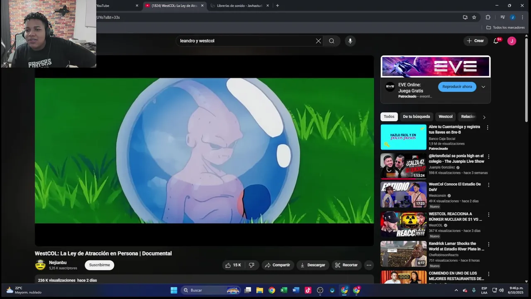Open the Búnker Nuclear reaction thumbnail
Image resolution: width=531 pixels, height=299 pixels.
404,224
